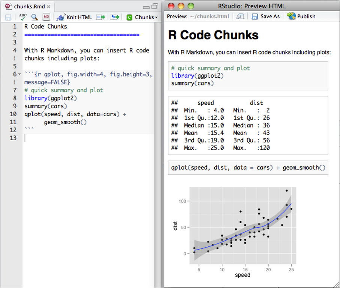Save the document with the floppy disk icon

pos(8,17)
